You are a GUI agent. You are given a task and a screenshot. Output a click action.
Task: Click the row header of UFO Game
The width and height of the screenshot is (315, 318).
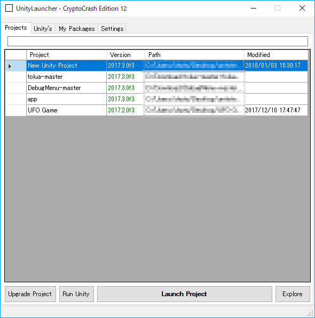(x=16, y=110)
